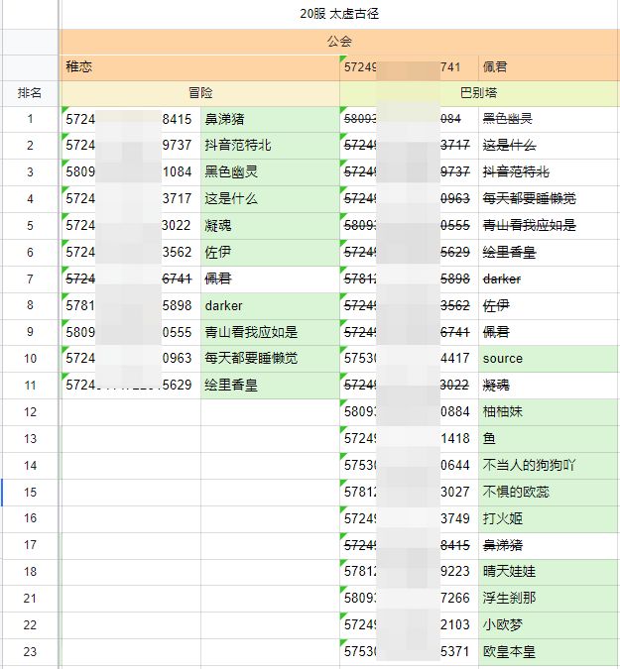Select struck-through 抖音范特北 in 巴别塔 column
The image size is (620, 669).
(550, 172)
